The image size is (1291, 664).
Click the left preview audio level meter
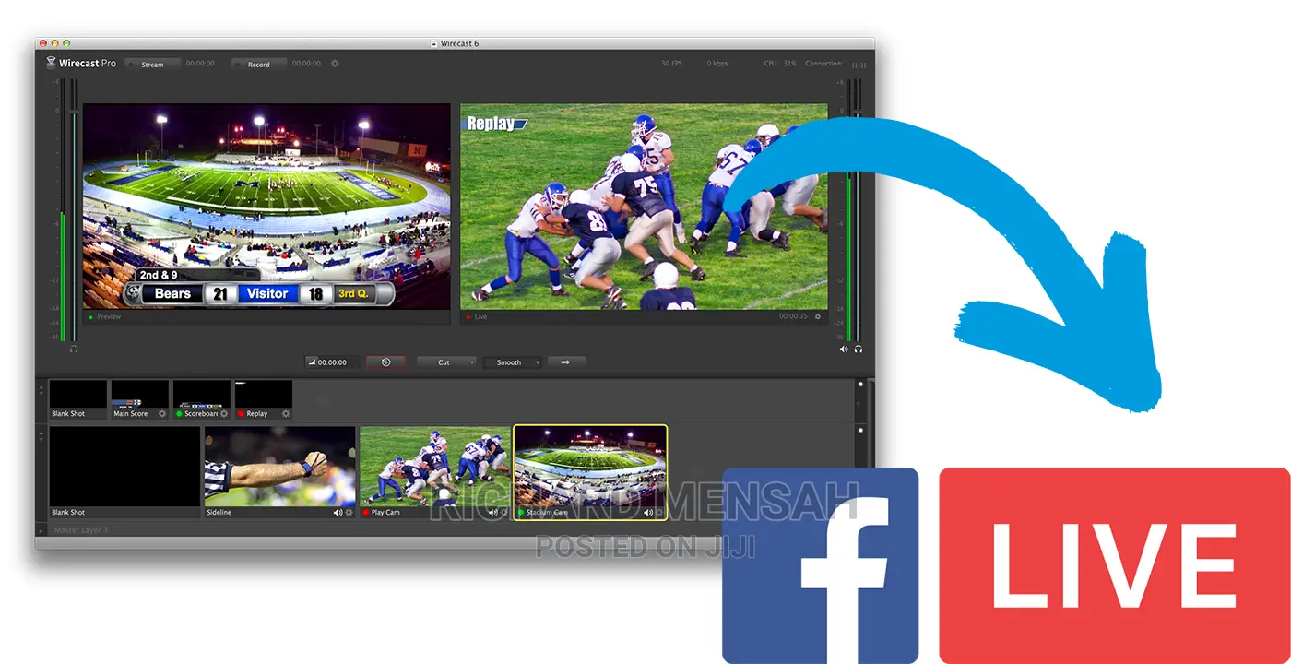64,210
